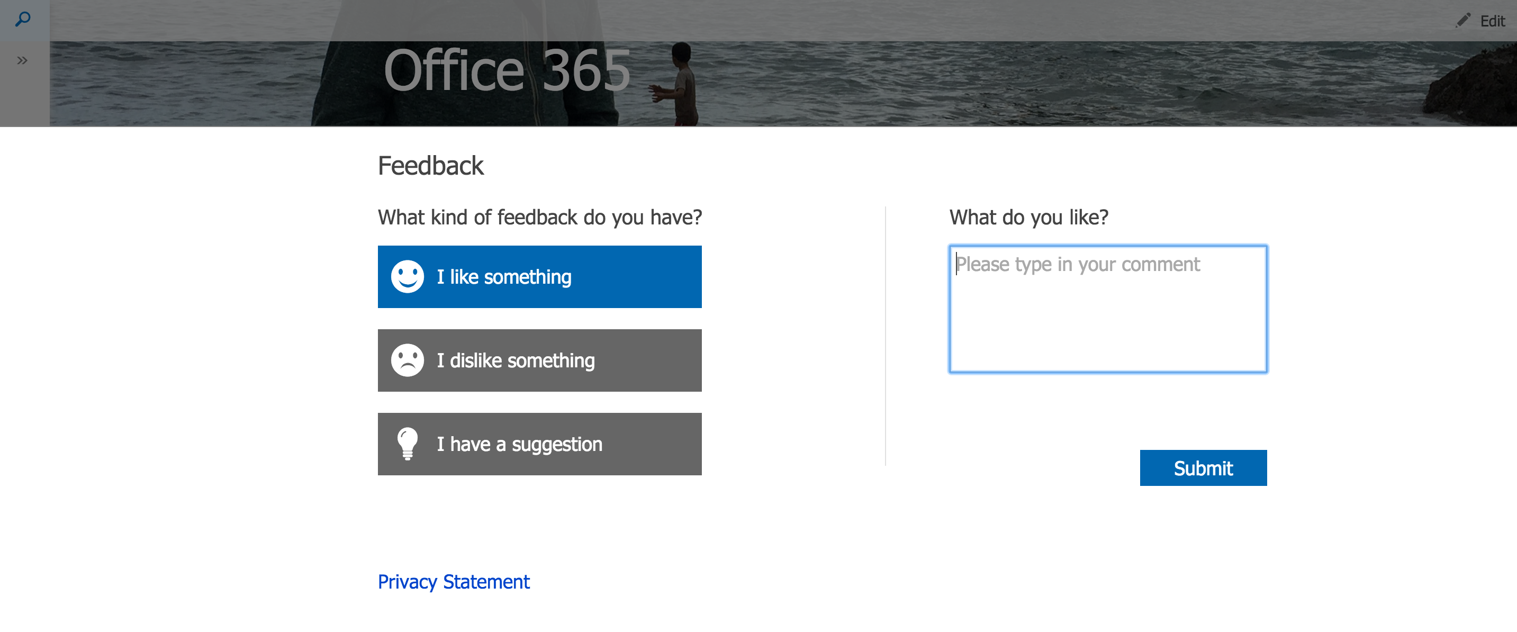Choose 'I like something' feedback option
Image resolution: width=1517 pixels, height=632 pixels.
pos(539,277)
